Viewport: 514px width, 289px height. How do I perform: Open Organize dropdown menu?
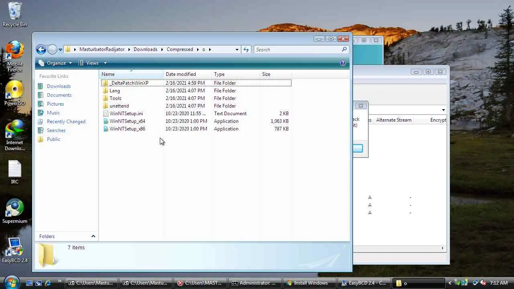coord(55,63)
